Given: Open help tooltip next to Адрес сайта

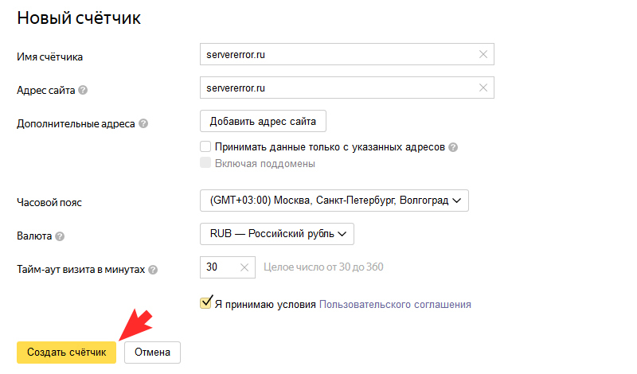Looking at the screenshot, I should (x=83, y=90).
